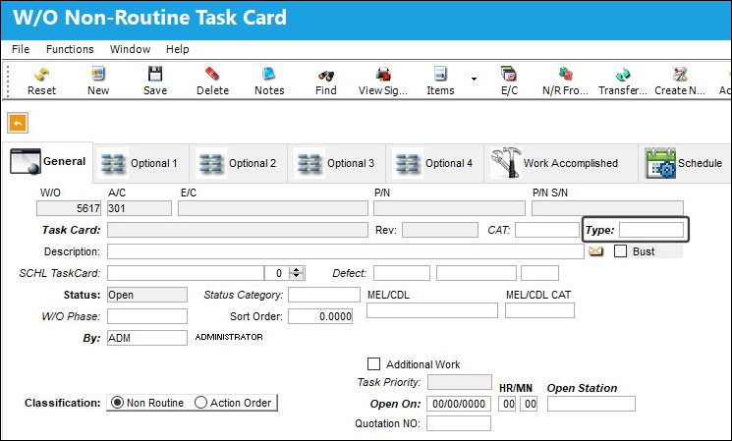
Task: Click the Open Station field
Action: click(591, 404)
